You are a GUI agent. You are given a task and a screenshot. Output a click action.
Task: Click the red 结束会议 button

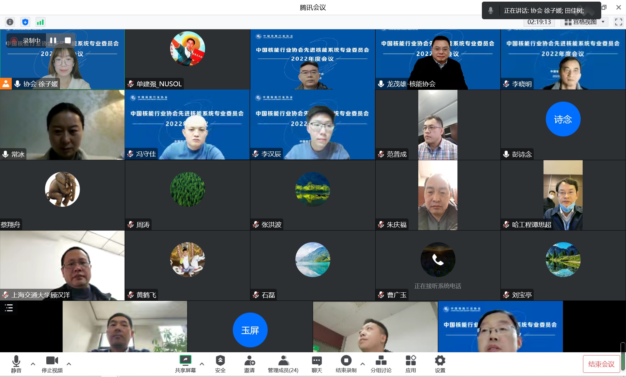tap(601, 364)
